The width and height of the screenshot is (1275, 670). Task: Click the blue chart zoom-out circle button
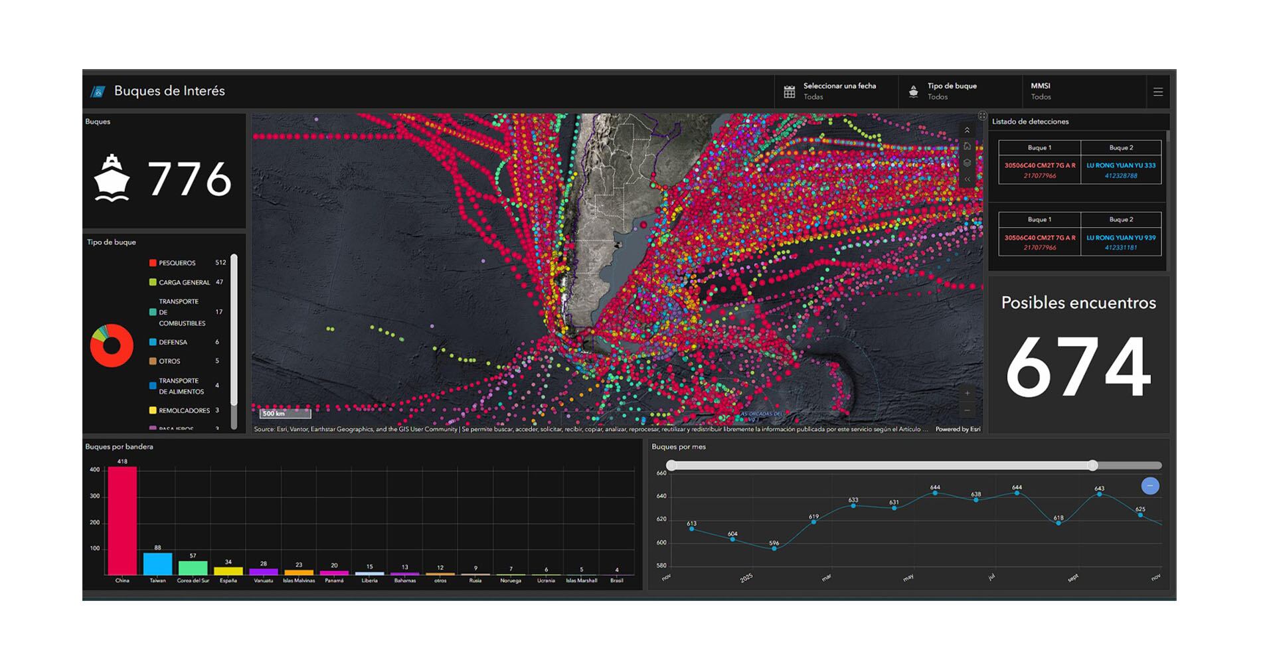(1149, 486)
